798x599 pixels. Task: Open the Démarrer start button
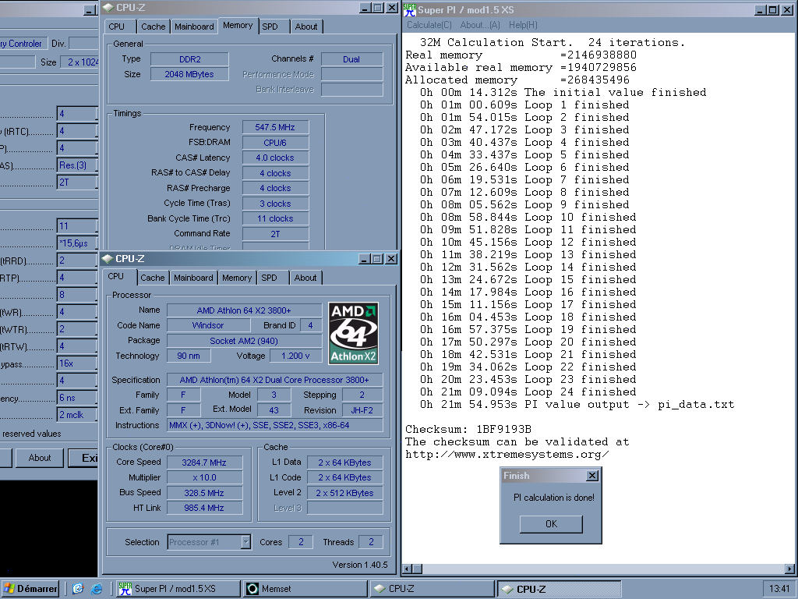tap(30, 588)
